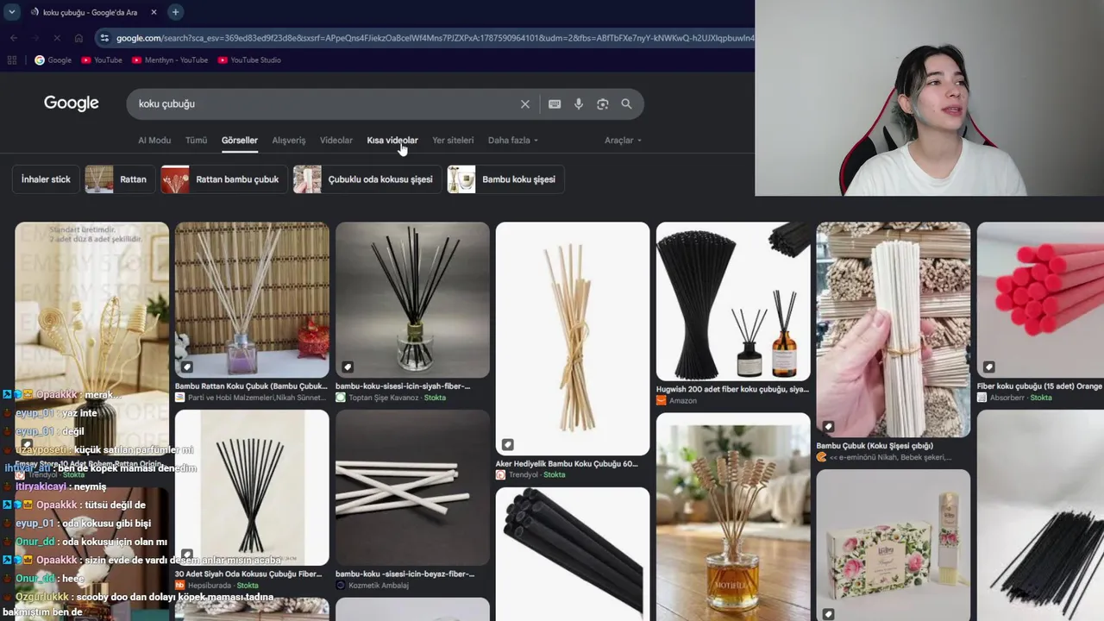Filter by Bambu koku şişesi chip

(505, 179)
